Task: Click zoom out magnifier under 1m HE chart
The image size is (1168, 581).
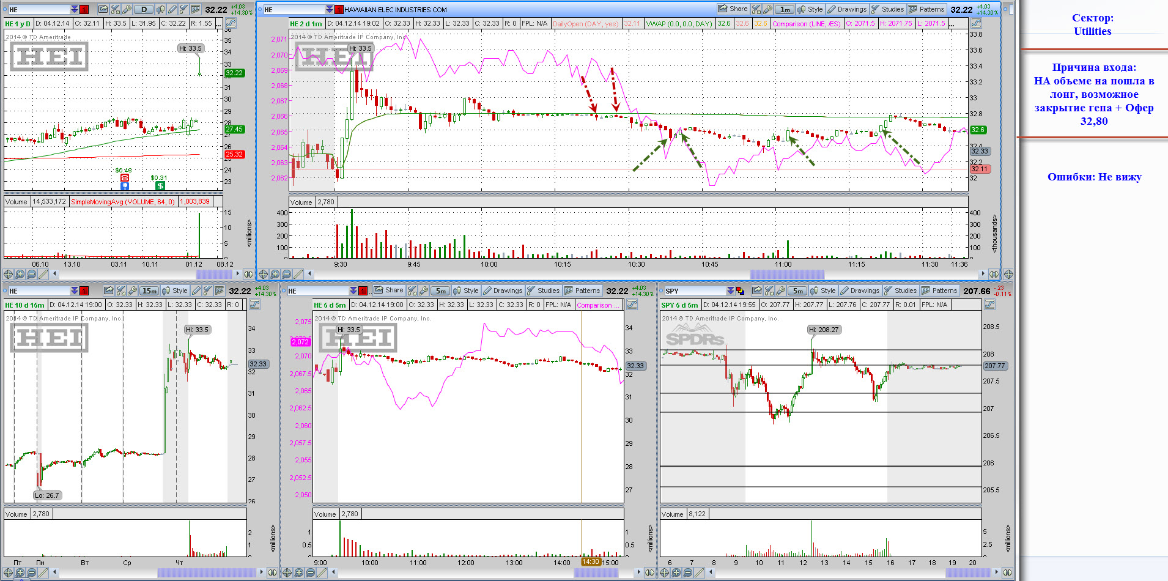Action: [x=287, y=274]
